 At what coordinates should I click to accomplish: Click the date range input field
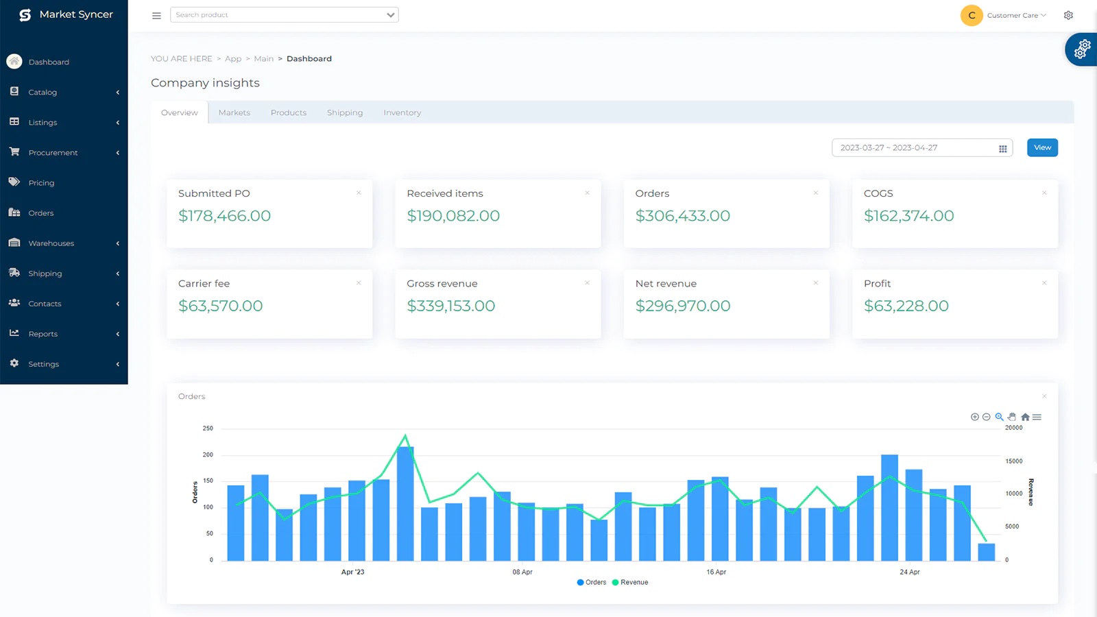(x=913, y=148)
